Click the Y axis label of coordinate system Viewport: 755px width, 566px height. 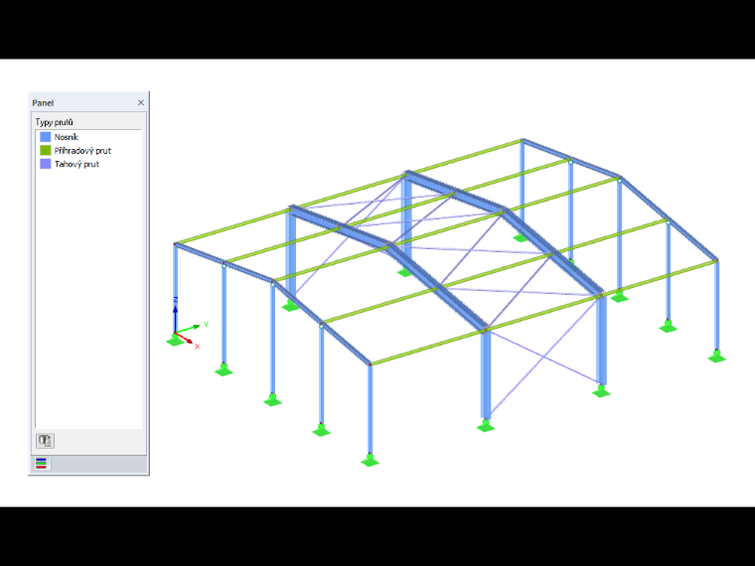[x=206, y=325]
